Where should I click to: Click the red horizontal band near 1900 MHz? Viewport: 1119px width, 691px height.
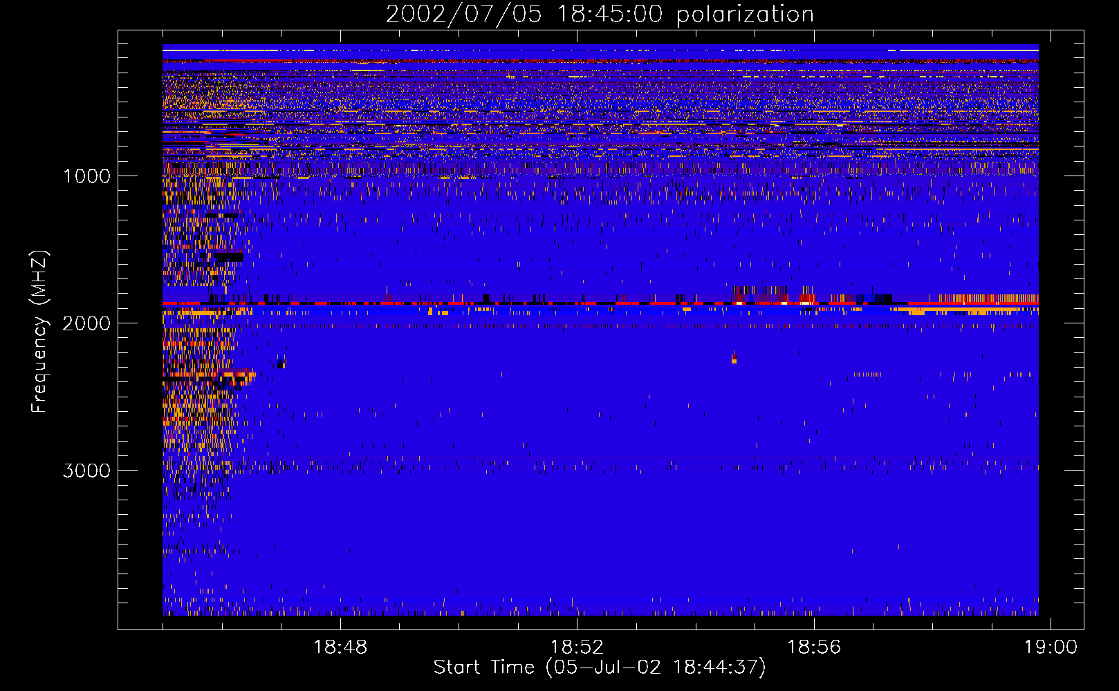tap(600, 303)
